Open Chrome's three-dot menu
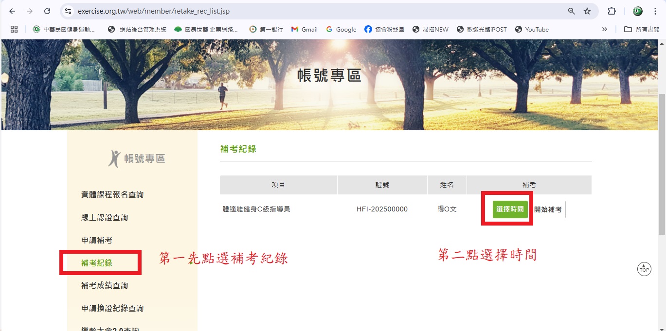This screenshot has width=666, height=331. click(x=655, y=11)
